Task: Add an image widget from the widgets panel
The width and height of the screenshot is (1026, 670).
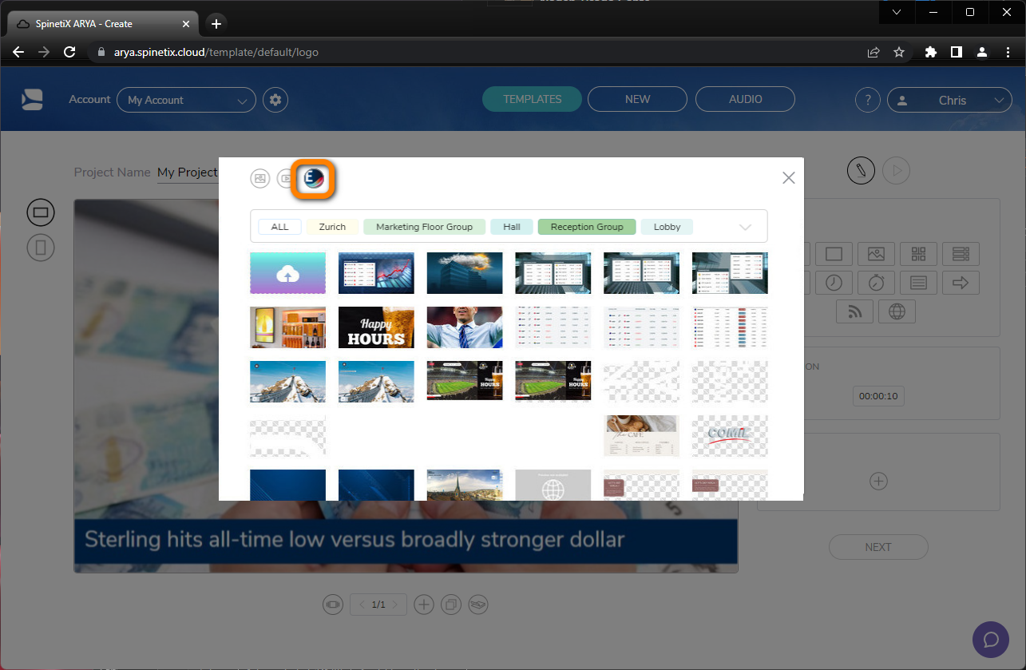Action: (876, 253)
